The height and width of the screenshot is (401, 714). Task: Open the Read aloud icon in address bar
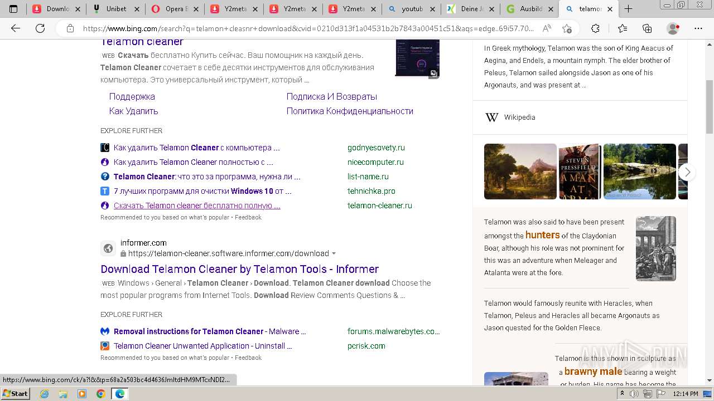(x=547, y=28)
